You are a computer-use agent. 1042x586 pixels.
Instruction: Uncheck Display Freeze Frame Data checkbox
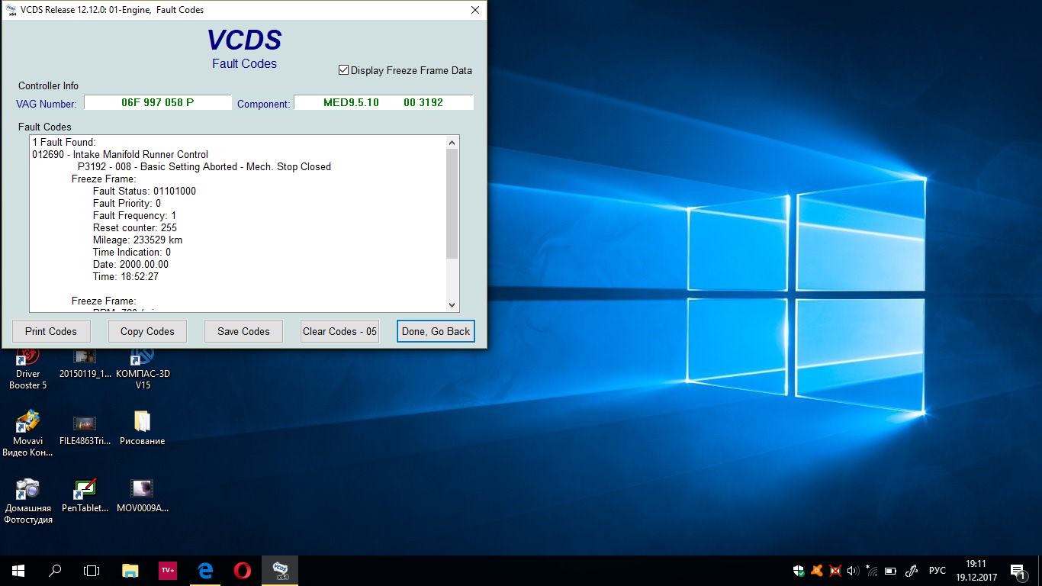pyautogui.click(x=343, y=70)
